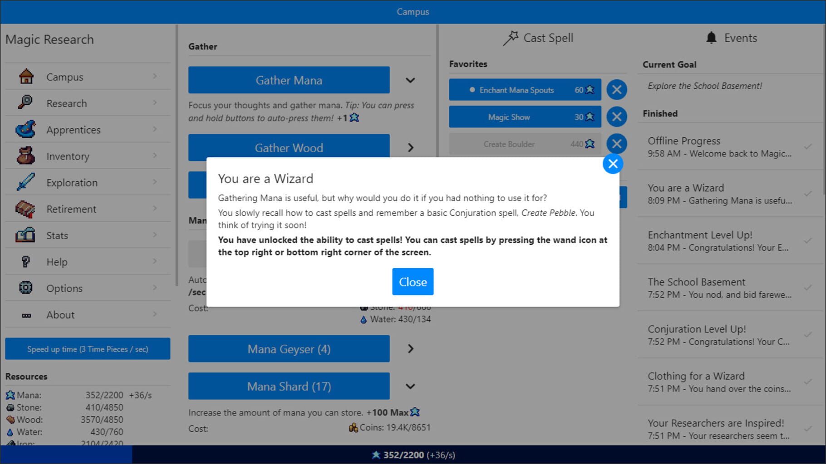Click the Apprentices wizard hat icon
The height and width of the screenshot is (464, 826).
[x=26, y=129]
